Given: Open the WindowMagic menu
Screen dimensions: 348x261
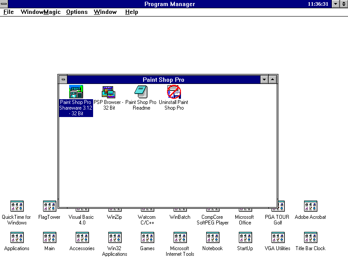Looking at the screenshot, I should click(x=40, y=12).
